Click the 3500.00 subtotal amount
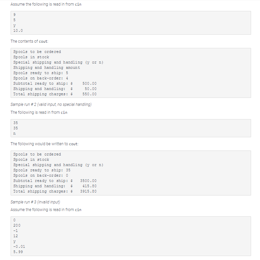Viewport: 260px width, 260px height. pyautogui.click(x=88, y=181)
